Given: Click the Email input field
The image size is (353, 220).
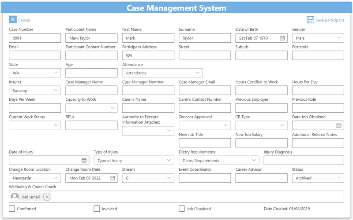Looking at the screenshot, I should click(x=35, y=55).
